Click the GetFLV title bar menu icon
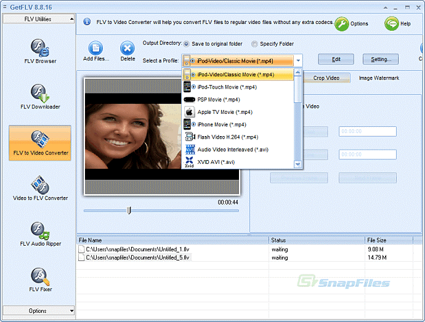Image resolution: width=425 pixels, height=322 pixels. tap(4, 7)
